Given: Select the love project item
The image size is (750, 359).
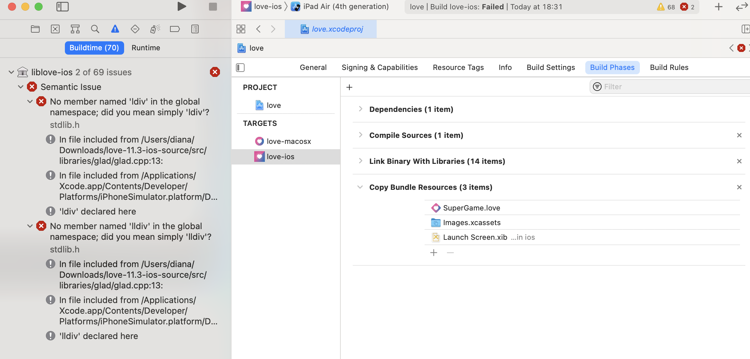Looking at the screenshot, I should [286, 106].
